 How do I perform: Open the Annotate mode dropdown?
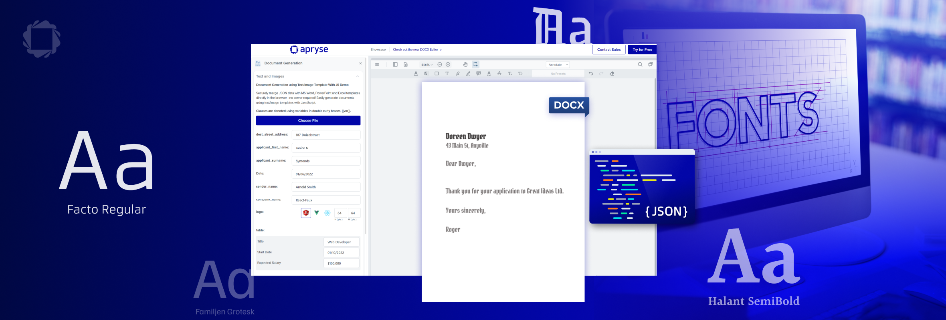pyautogui.click(x=558, y=64)
